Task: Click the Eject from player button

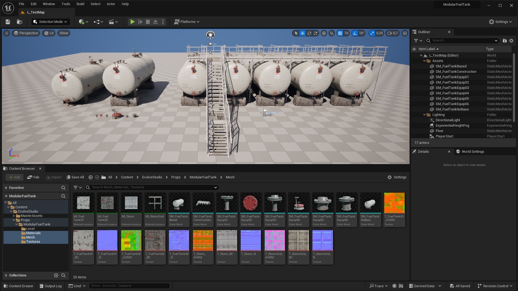Action: (155, 22)
